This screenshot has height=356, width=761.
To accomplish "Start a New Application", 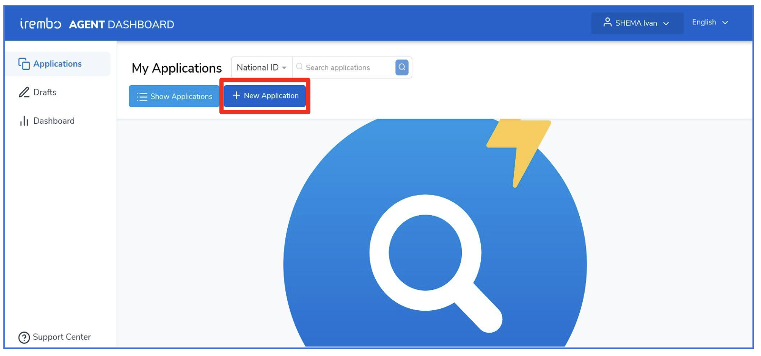I will point(265,96).
